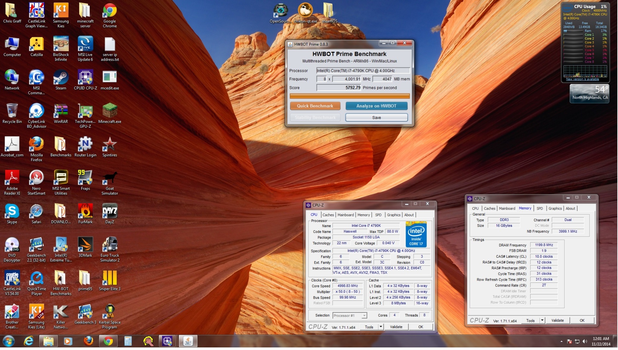
Task: Open SPD tab in left CPU-Z window
Action: pos(378,215)
